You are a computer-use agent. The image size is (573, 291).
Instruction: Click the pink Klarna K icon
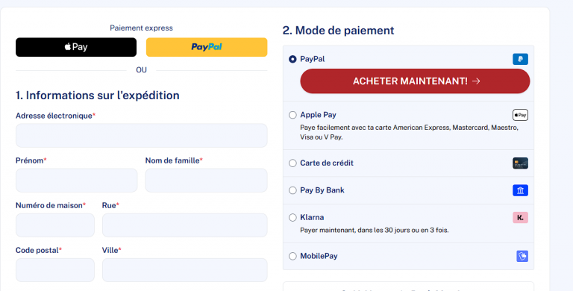point(520,218)
